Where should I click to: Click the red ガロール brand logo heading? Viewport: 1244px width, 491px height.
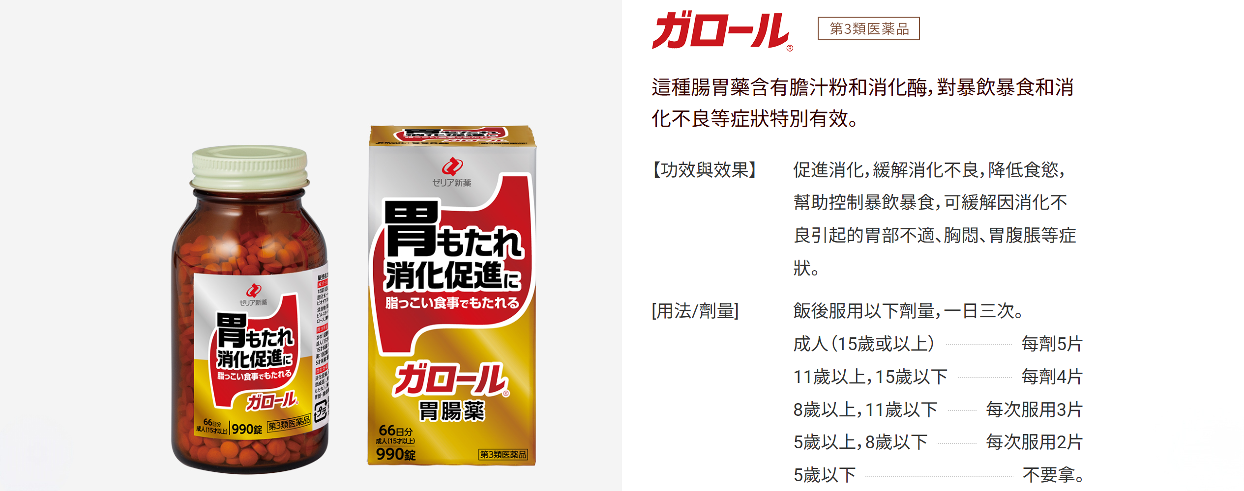[722, 30]
